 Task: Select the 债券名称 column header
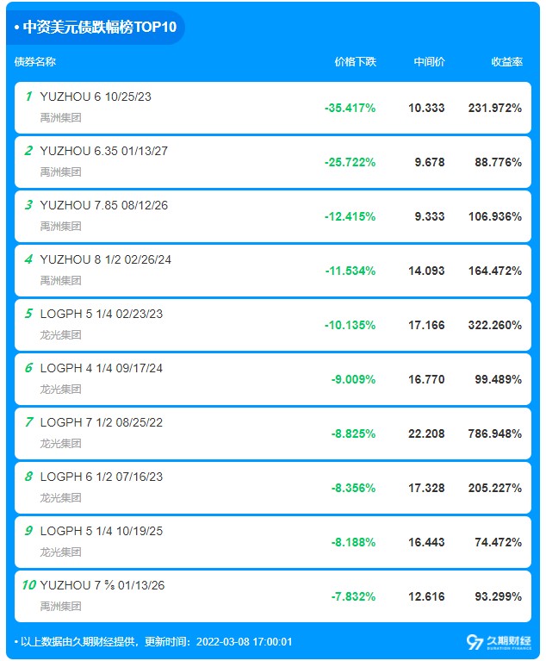pyautogui.click(x=35, y=62)
